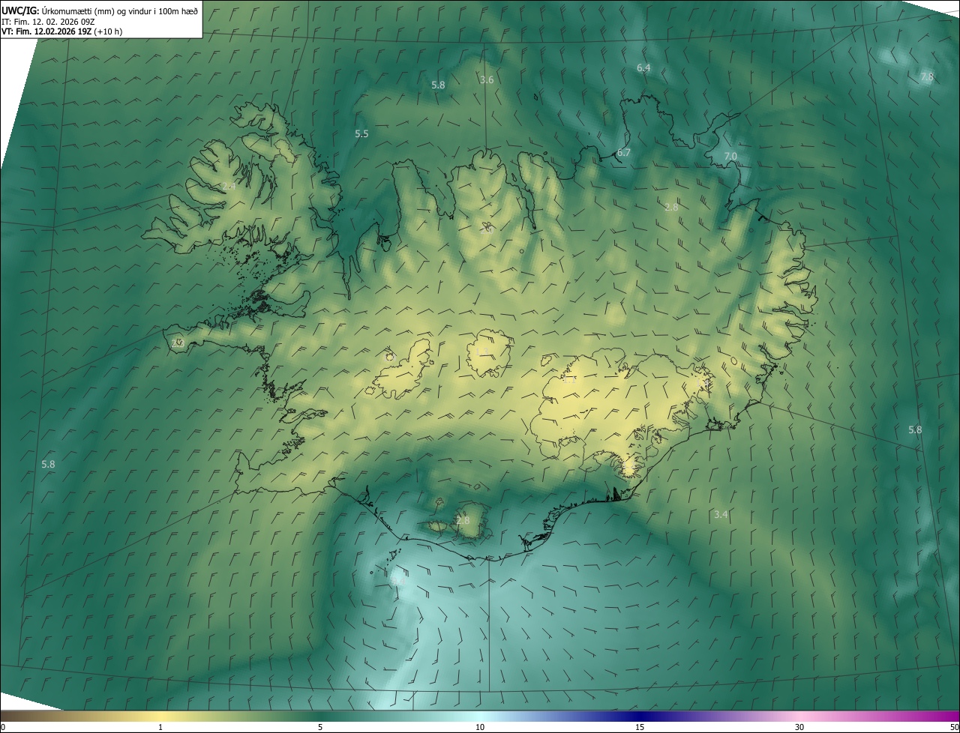
Task: Click the 3.4 value label
Action: pos(721,515)
